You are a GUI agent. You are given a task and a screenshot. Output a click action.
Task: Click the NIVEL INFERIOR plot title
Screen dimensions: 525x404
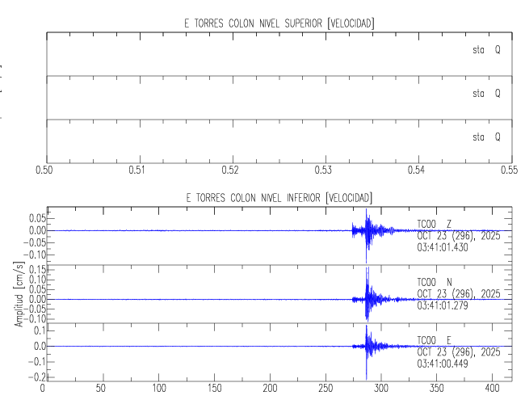(279, 197)
